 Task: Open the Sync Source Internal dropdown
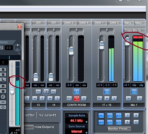[76, 131]
